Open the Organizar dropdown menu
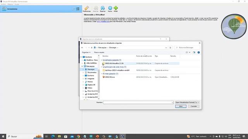Viewport: 248px width, 139px height. (86, 53)
